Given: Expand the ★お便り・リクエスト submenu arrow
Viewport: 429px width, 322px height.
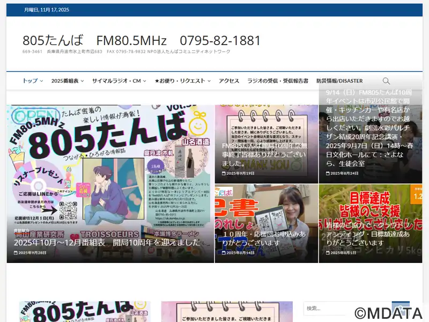Looking at the screenshot, I should (209, 81).
